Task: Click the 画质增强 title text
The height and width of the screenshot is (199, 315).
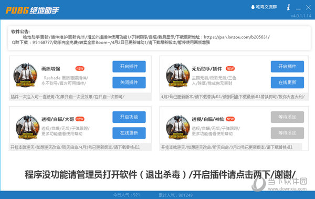Action: [x=50, y=69]
